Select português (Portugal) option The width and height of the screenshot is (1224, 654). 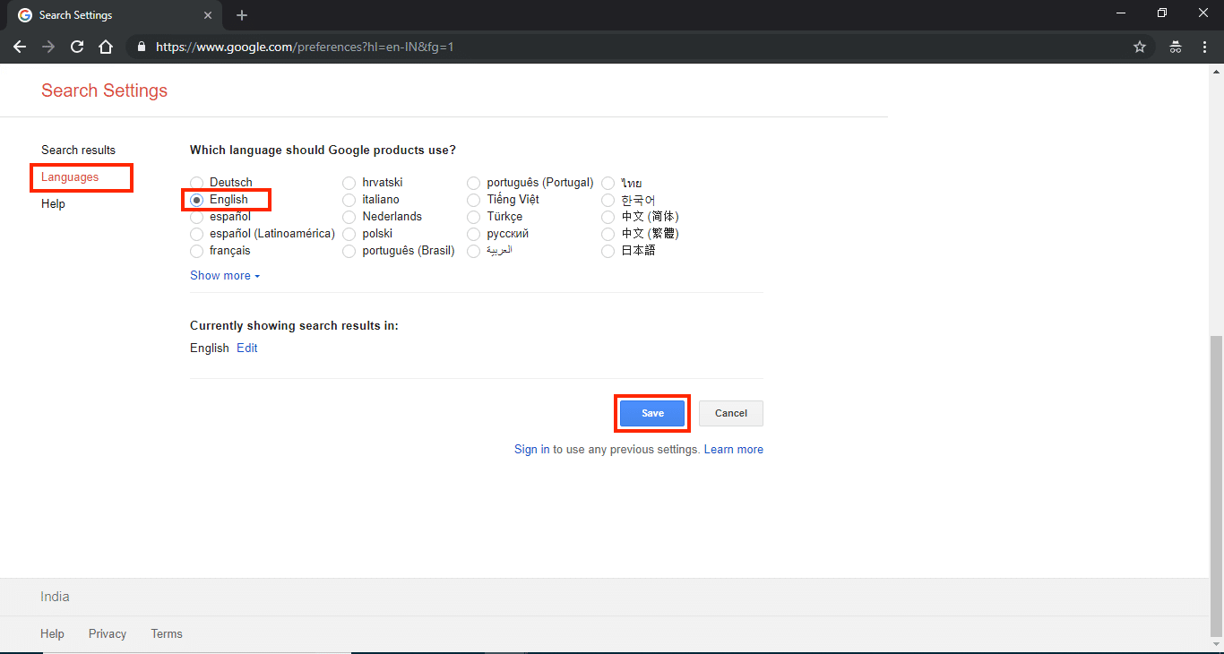pos(474,183)
